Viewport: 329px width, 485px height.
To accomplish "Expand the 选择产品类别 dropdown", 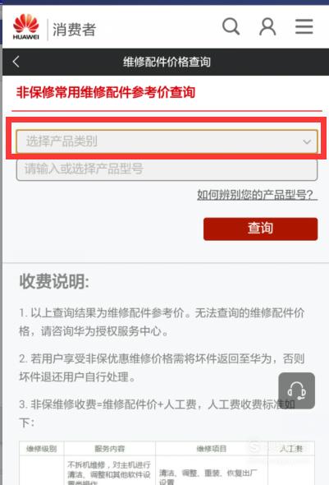I will tap(167, 141).
